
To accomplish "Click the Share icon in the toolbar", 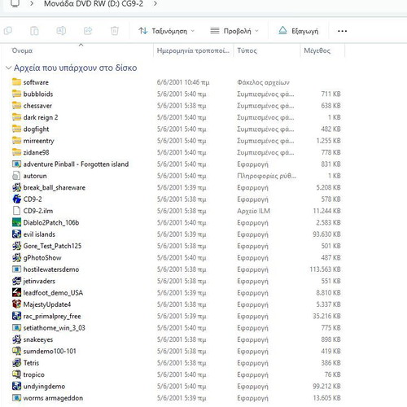I will 88,31.
